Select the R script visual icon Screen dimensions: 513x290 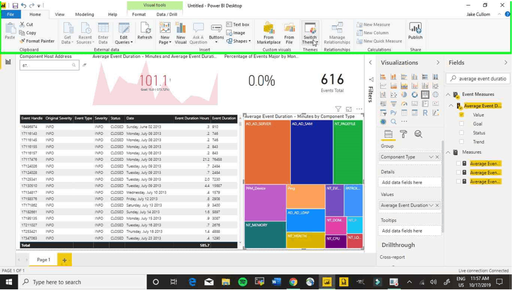point(425,113)
